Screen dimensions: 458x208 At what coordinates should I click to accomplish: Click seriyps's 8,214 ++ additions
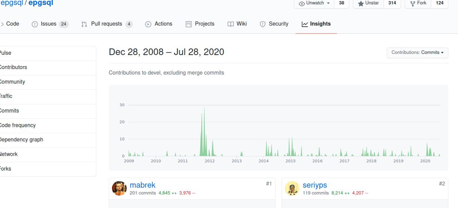[x=340, y=193]
